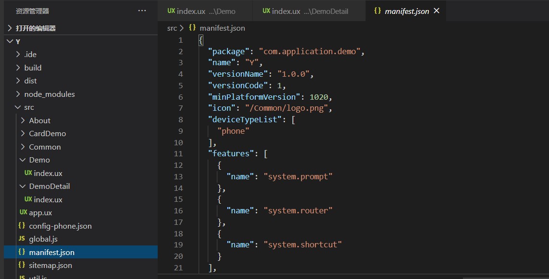Click the "deviceTypeList" key
549x279 pixels.
click(x=245, y=119)
